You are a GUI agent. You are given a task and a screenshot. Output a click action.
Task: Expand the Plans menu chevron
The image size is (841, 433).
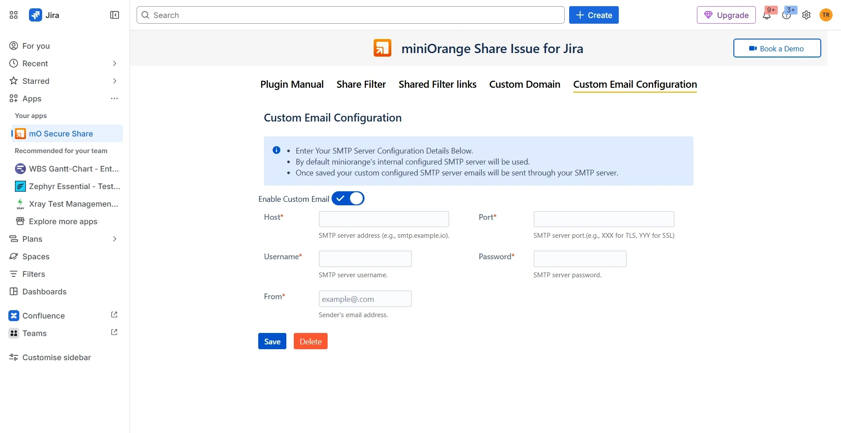pyautogui.click(x=115, y=239)
